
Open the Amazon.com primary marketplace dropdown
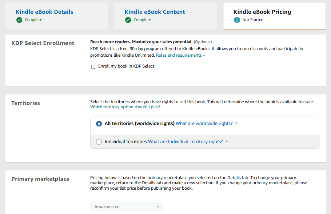[126, 207]
